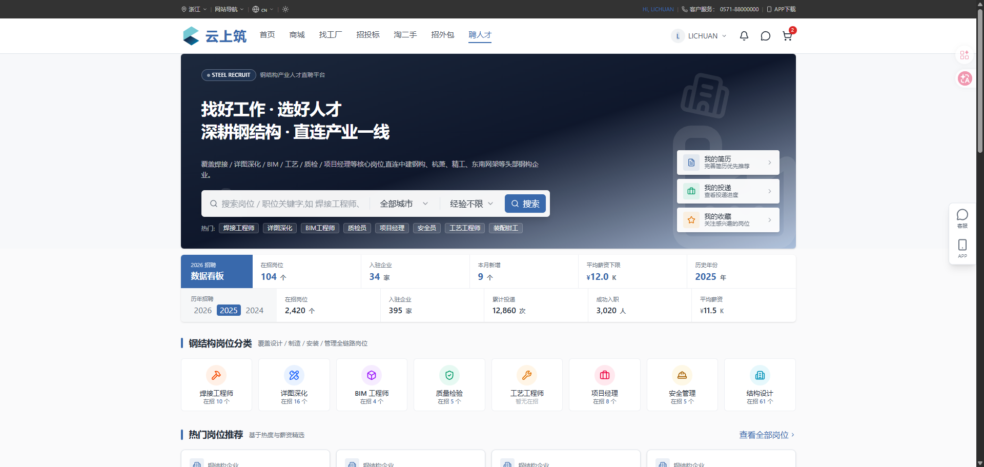The image size is (984, 467).
Task: Expand the 我的简历 card arrow
Action: 769,163
